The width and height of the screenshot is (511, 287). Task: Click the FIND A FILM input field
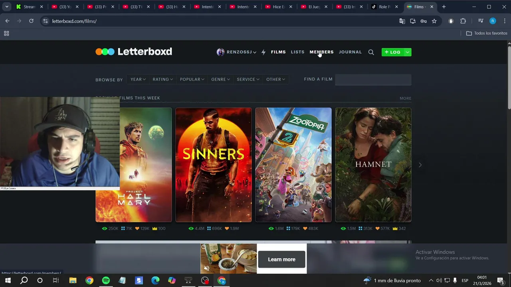[373, 79]
